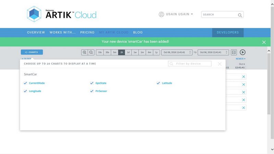Select the 6m time range
Screen dimensions: 274x154
[149, 52]
